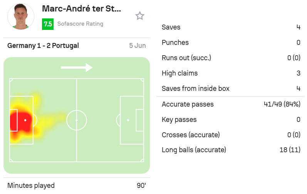Click the center circle on the heatmap pitch
The image size is (307, 194).
pyautogui.click(x=77, y=120)
